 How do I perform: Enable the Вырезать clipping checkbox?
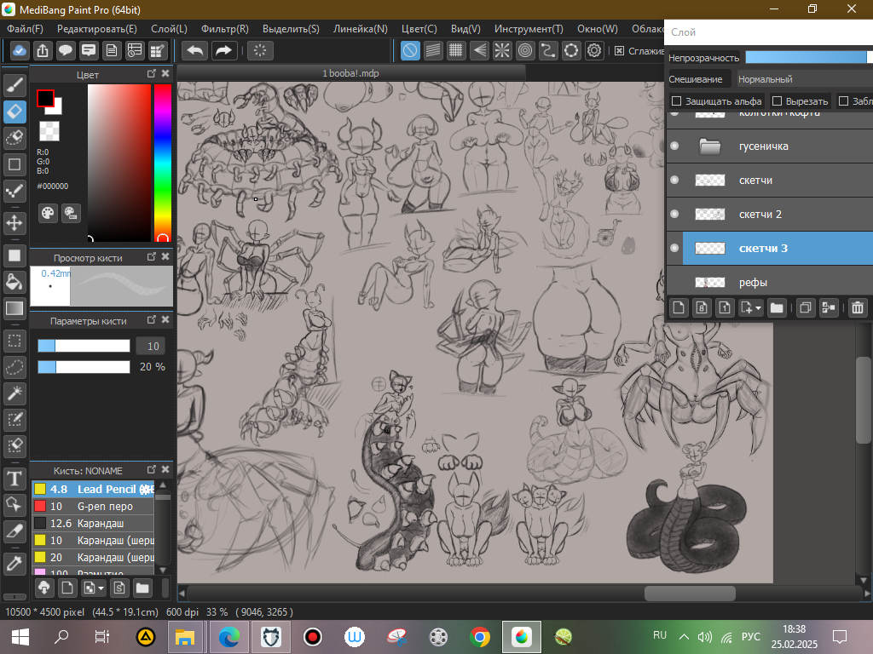tap(777, 100)
